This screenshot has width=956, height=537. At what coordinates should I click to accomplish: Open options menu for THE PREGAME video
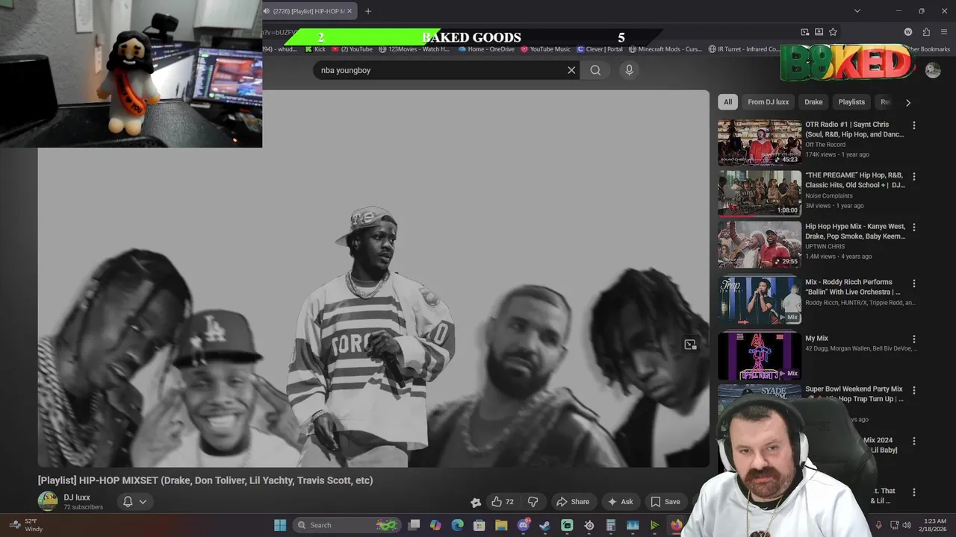point(913,177)
